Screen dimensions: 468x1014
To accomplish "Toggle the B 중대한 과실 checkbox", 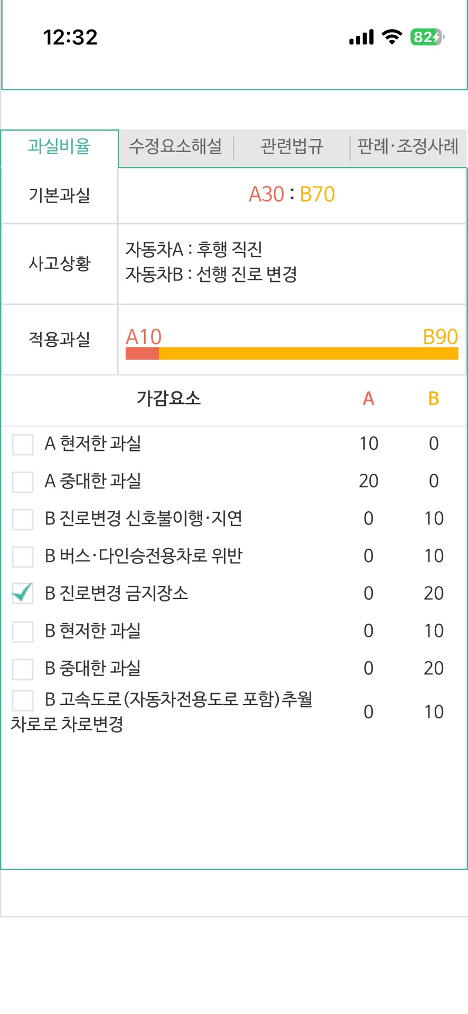I will click(23, 669).
